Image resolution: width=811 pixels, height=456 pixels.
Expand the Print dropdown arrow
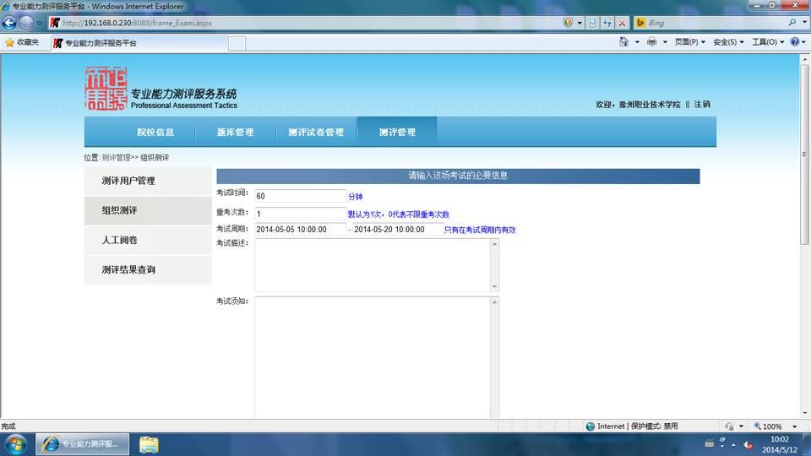point(665,42)
